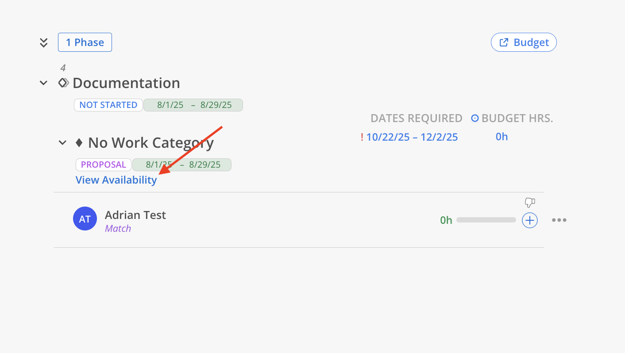625x353 pixels.
Task: Click the Documentation phase diamond icon
Action: pyautogui.click(x=64, y=83)
